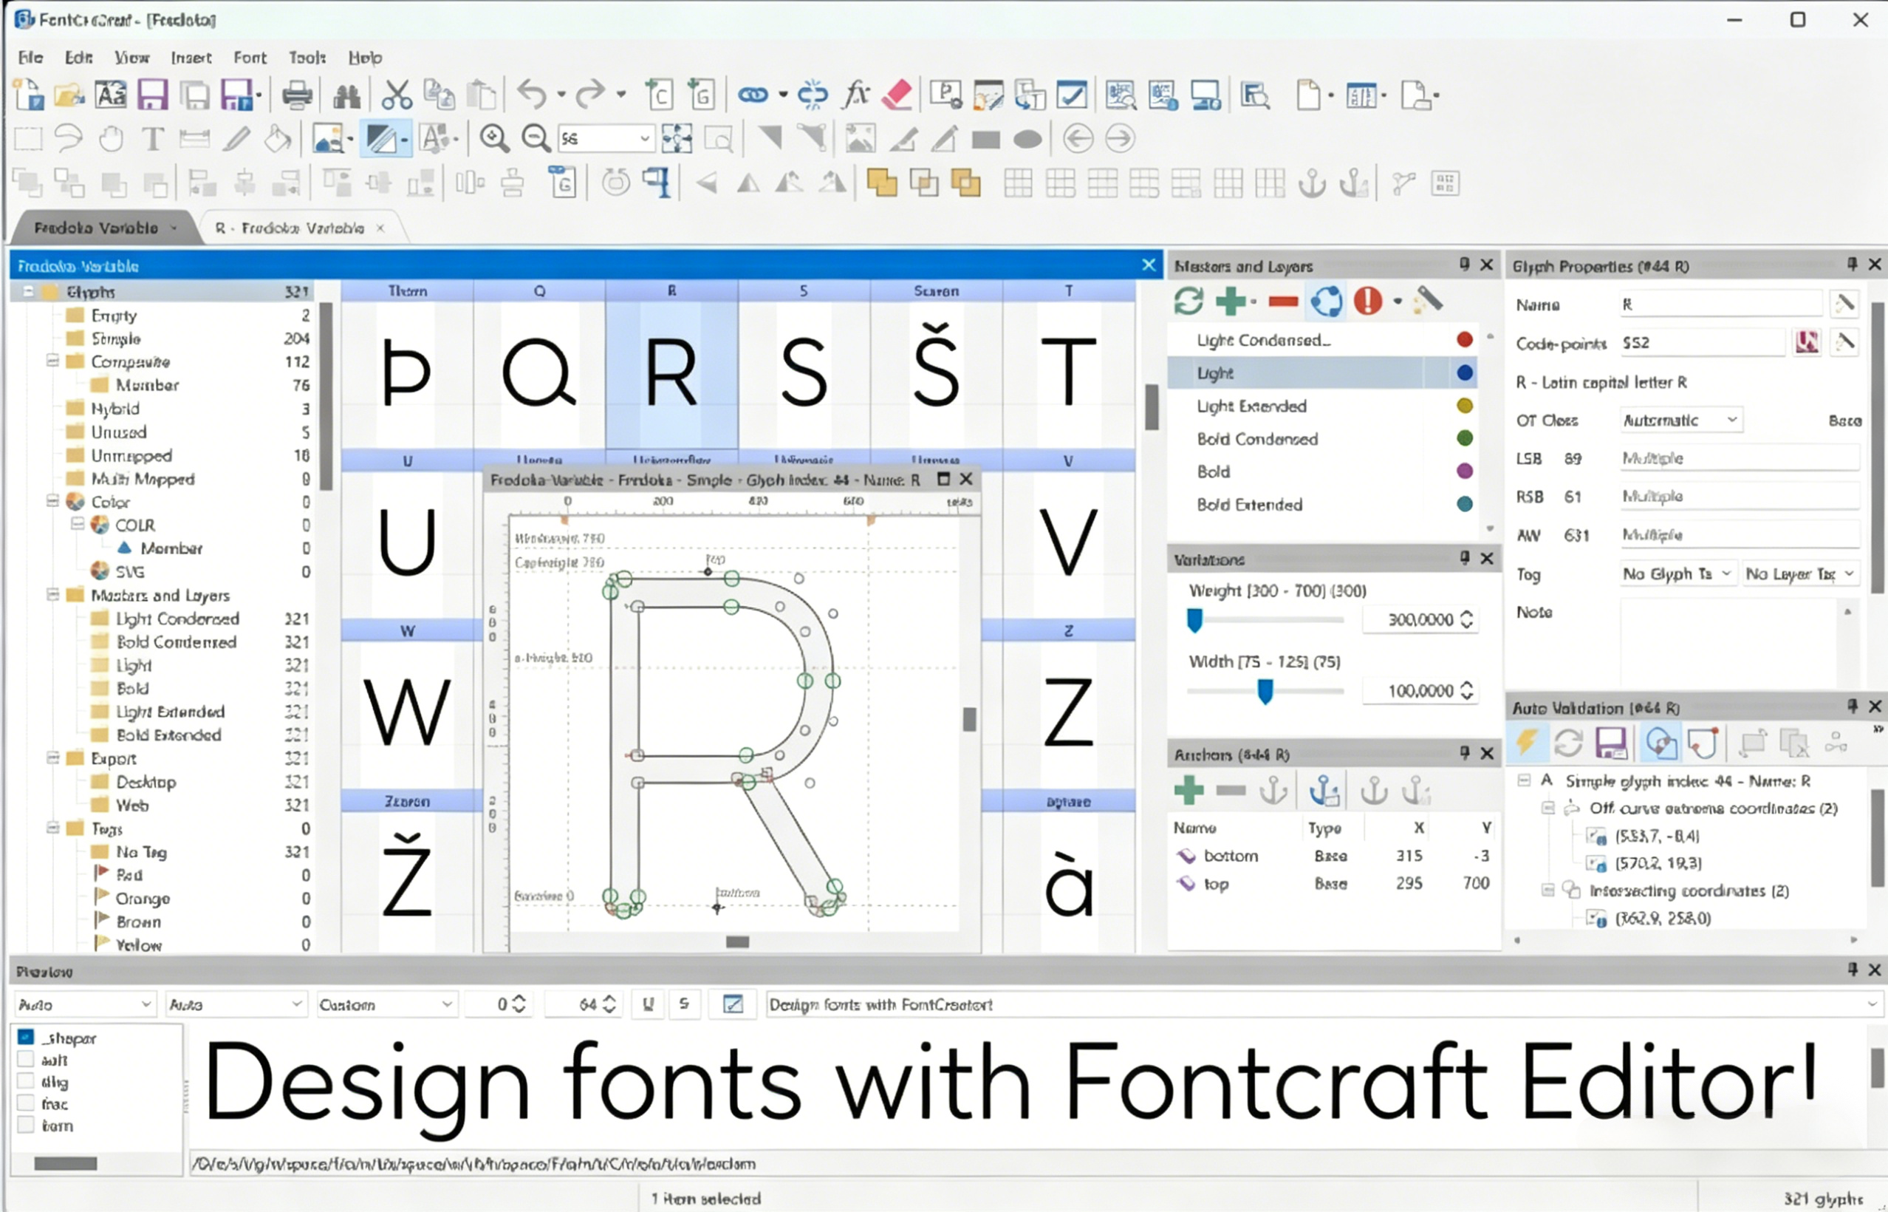1888x1212 pixels.
Task: Open the OT Class Automatic dropdown
Action: point(1680,420)
